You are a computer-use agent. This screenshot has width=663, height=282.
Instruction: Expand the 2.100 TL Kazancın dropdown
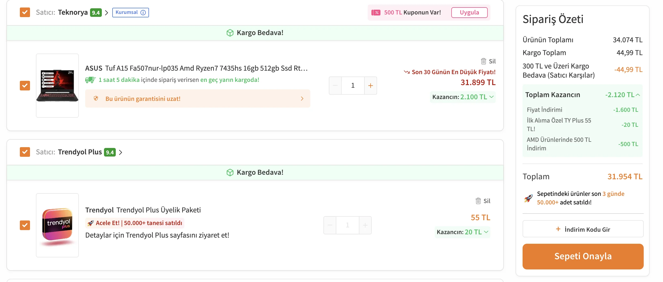[463, 97]
